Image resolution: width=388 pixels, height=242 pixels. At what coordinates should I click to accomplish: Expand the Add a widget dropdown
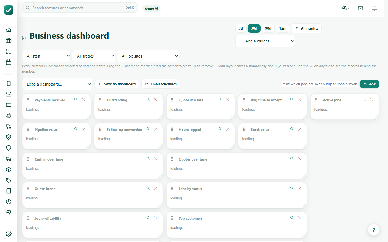coord(265,41)
